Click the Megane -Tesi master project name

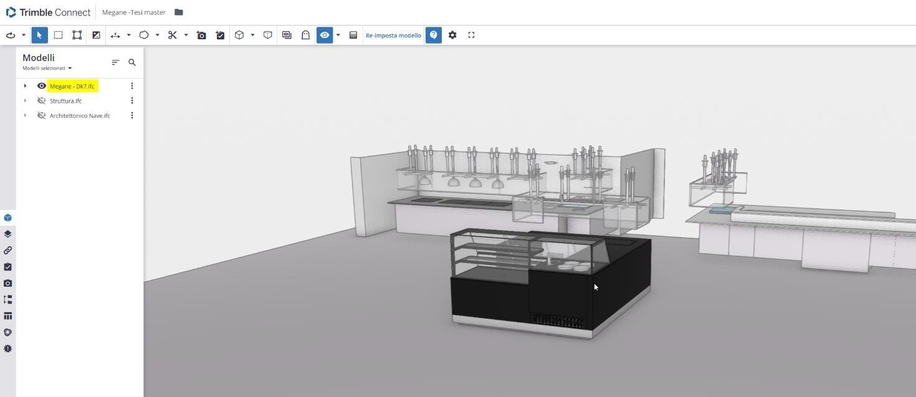tap(134, 12)
